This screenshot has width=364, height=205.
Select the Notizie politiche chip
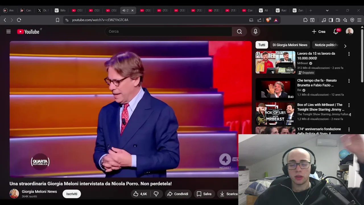click(326, 45)
